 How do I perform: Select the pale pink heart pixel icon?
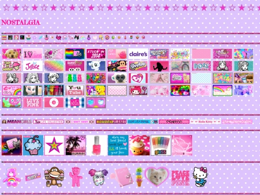[95, 38]
